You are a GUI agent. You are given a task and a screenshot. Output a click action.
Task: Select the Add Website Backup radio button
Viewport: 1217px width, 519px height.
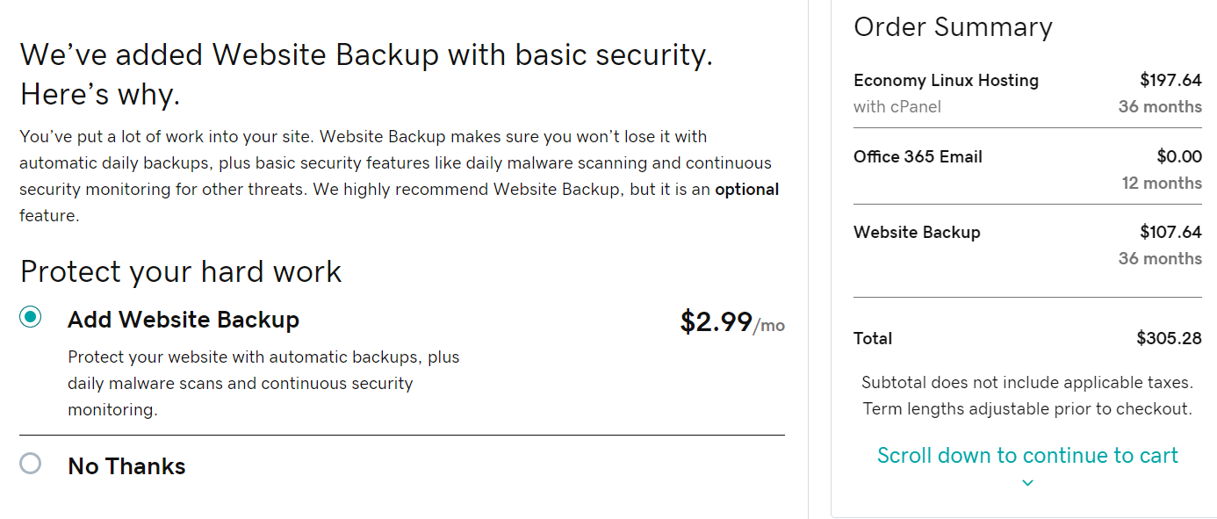pyautogui.click(x=31, y=317)
